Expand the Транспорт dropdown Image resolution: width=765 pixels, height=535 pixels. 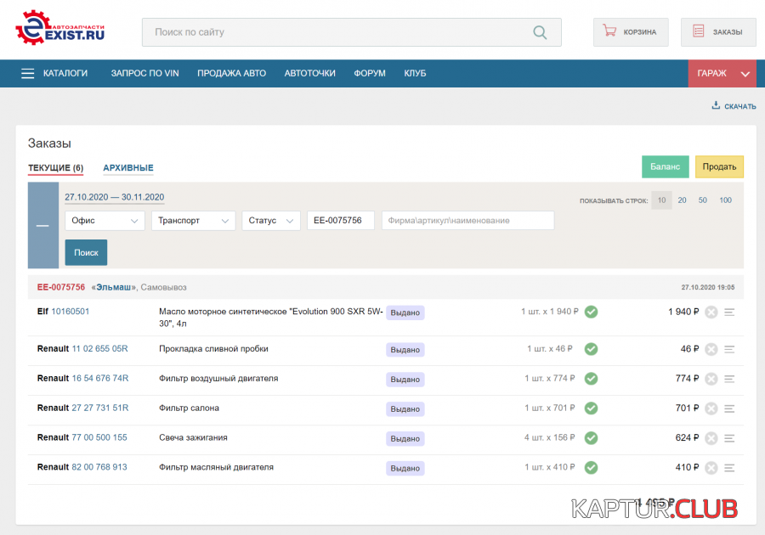193,221
